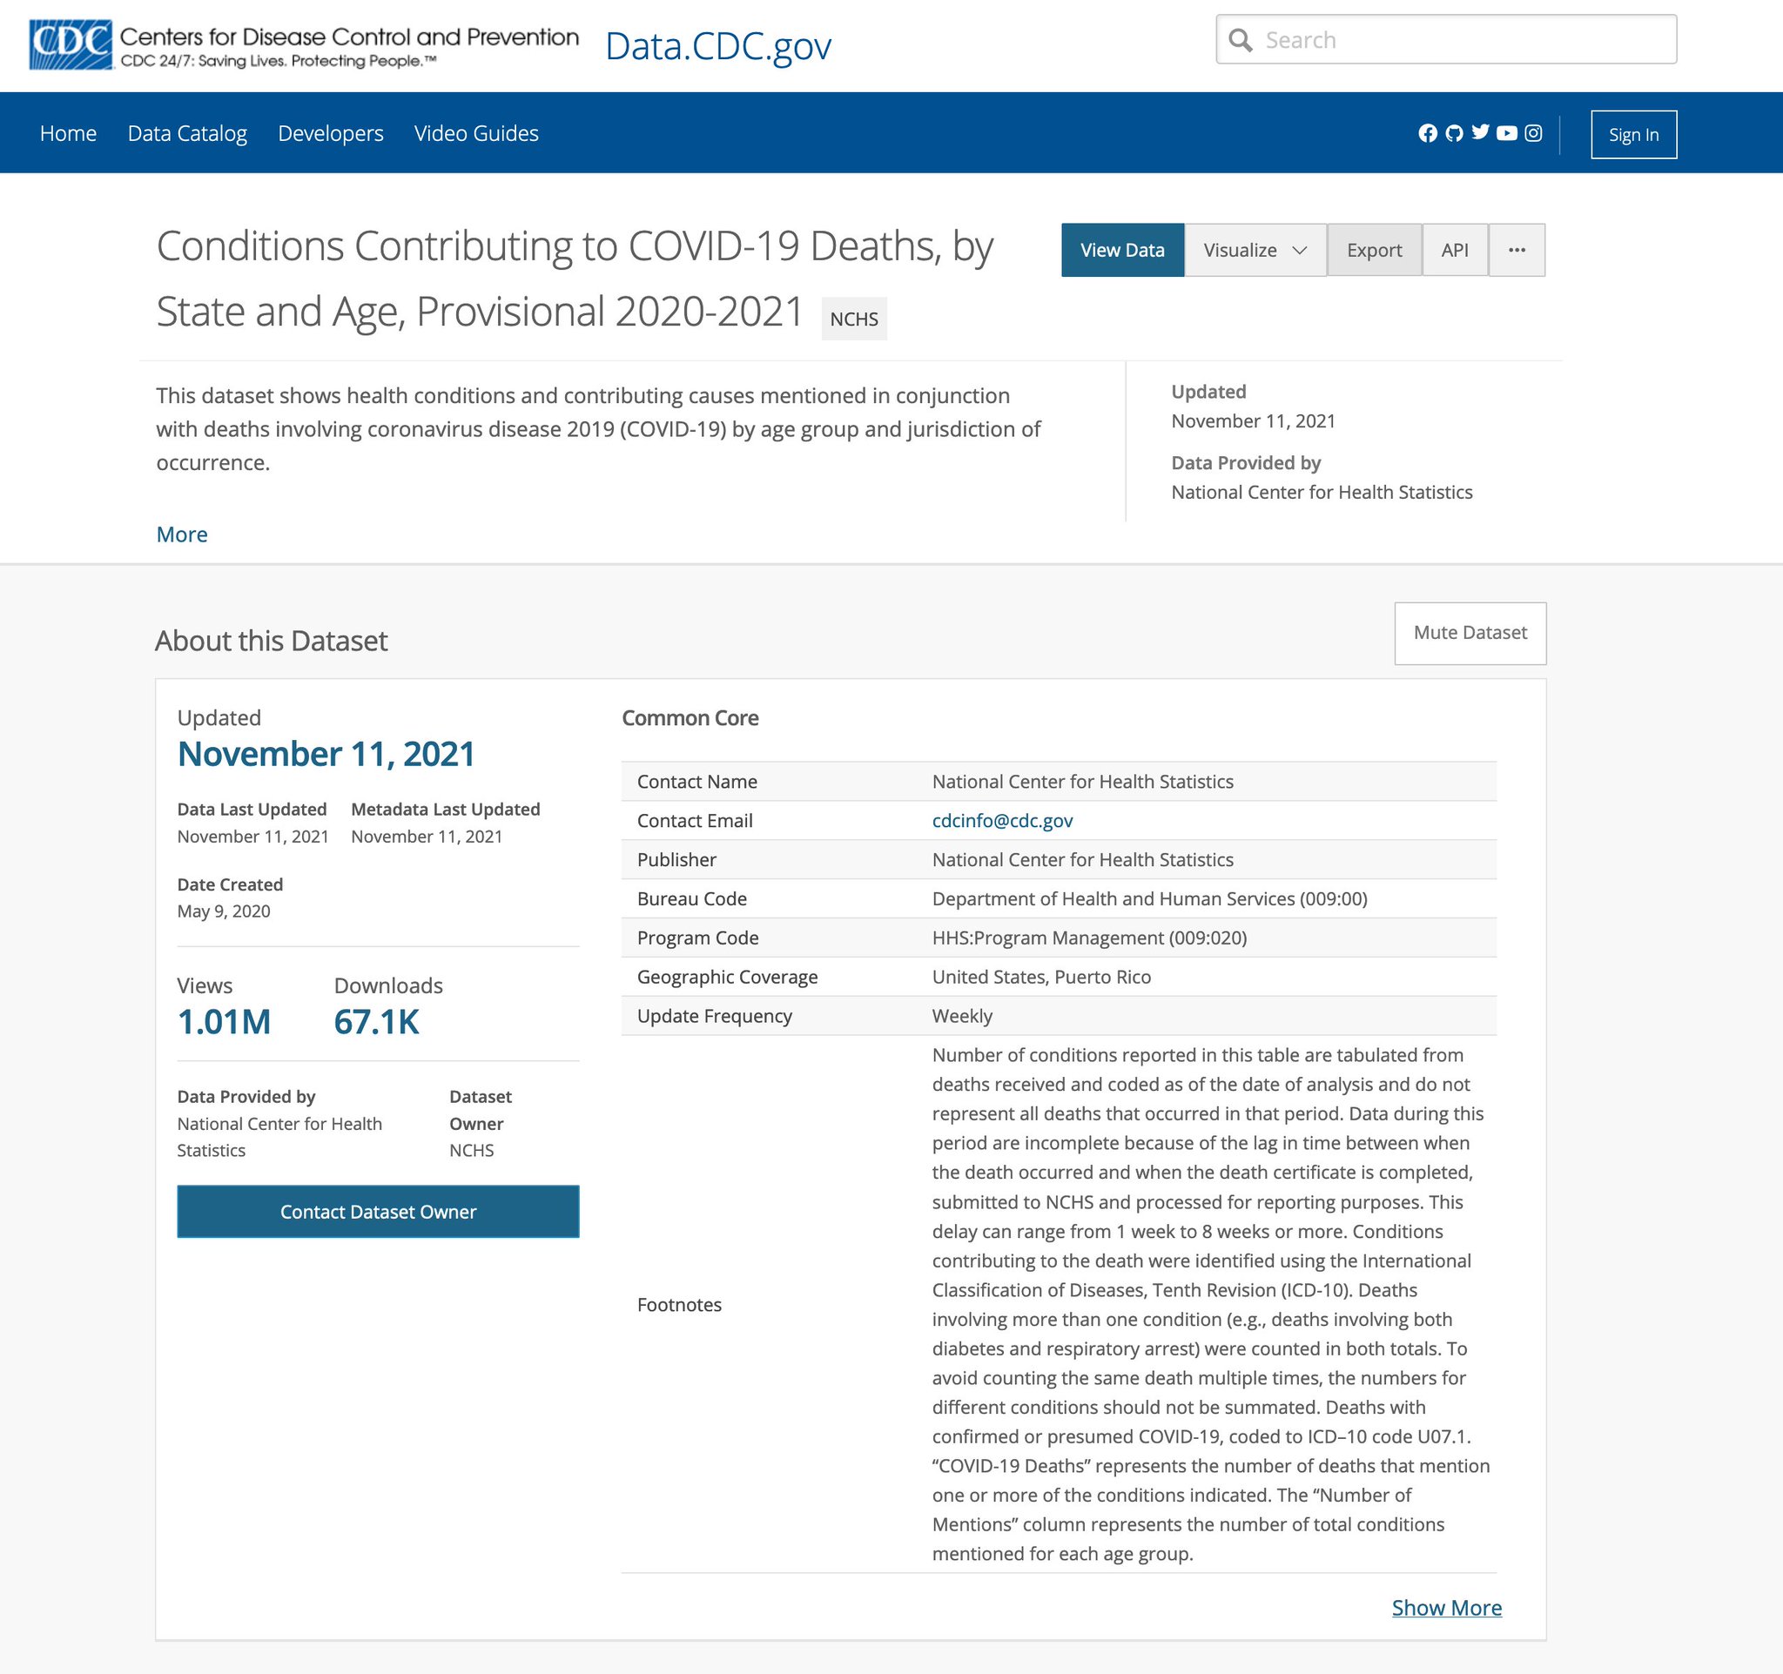Click the Common Core heading
The height and width of the screenshot is (1674, 1783).
[x=690, y=718]
